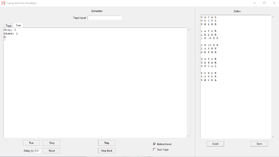
Task: Place cursor on editor line '4 b 4 b R'
Action: pos(209,73)
